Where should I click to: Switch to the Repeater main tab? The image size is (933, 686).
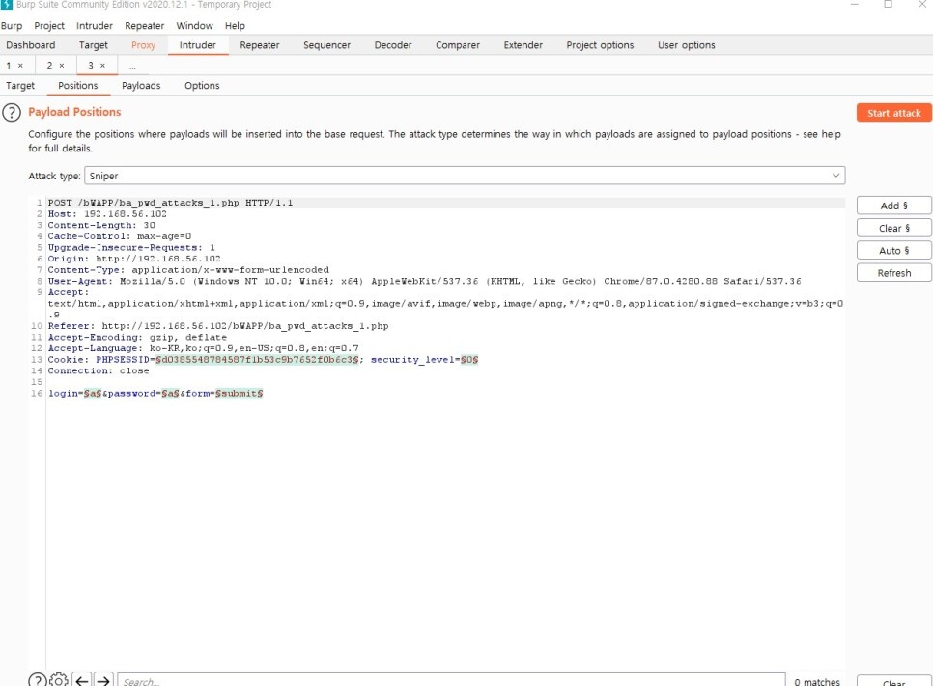click(x=260, y=45)
